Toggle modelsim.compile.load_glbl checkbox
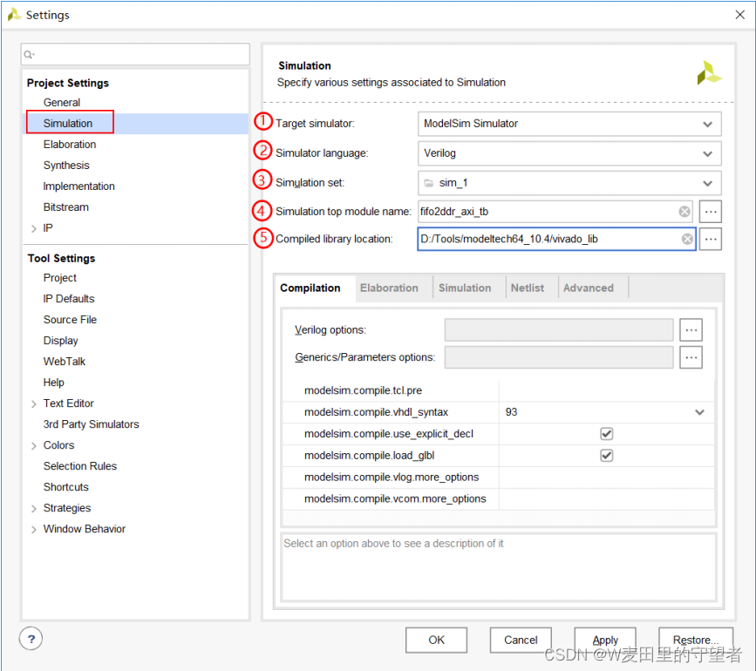 (607, 455)
